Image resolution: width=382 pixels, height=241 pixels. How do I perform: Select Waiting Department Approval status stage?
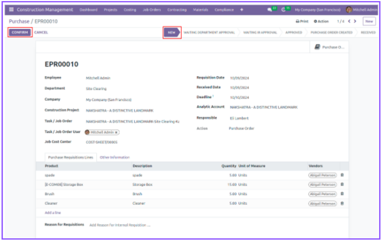pos(209,32)
